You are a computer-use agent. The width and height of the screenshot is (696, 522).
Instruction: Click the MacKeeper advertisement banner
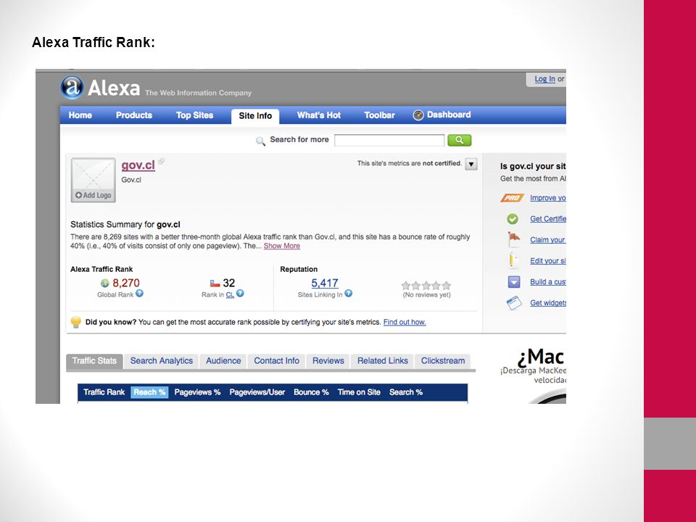533,375
